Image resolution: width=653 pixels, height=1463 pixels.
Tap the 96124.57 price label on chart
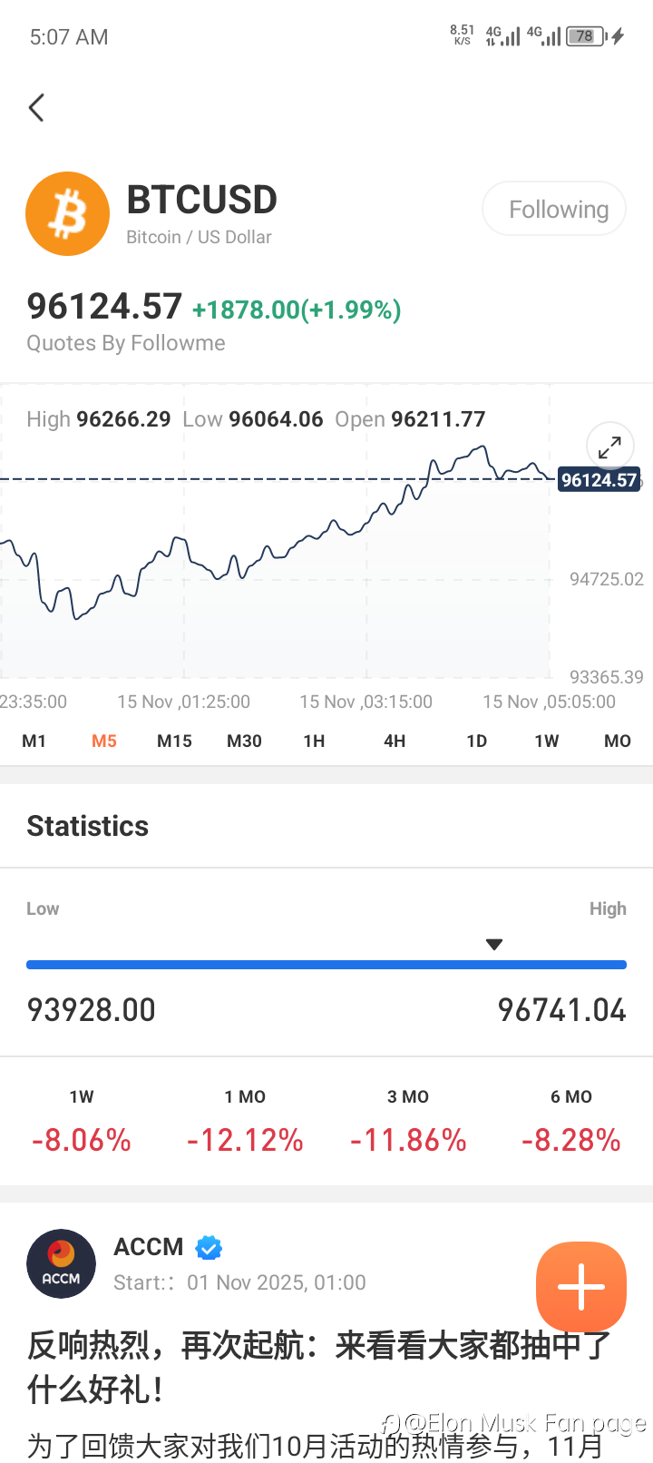pyautogui.click(x=599, y=480)
